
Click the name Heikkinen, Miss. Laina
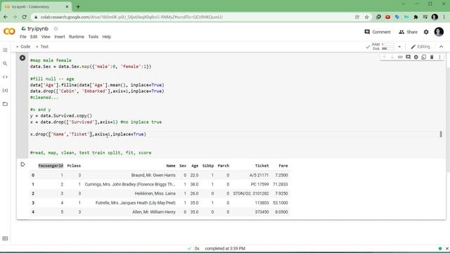[155, 193]
